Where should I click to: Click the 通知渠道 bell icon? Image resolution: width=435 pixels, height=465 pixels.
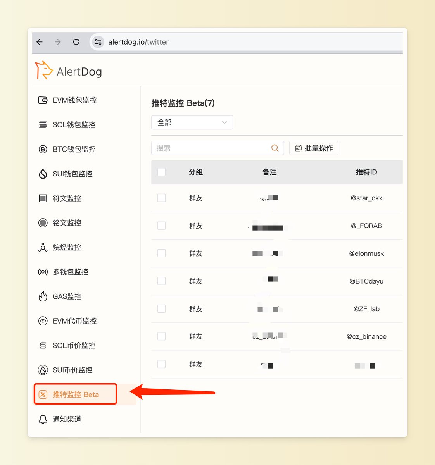click(x=43, y=419)
